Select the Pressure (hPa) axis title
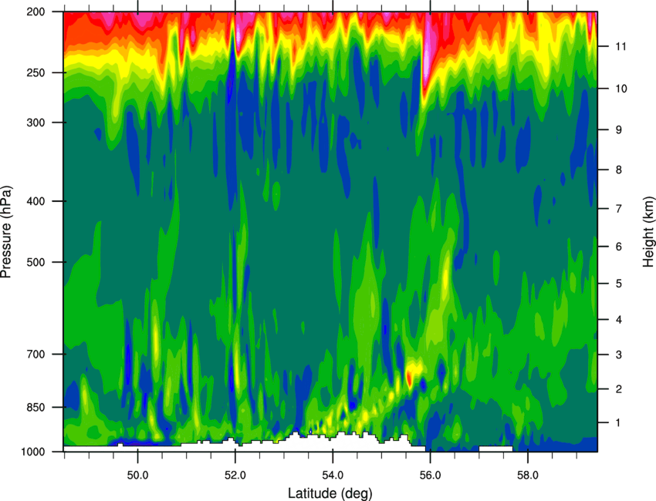 click(x=6, y=232)
